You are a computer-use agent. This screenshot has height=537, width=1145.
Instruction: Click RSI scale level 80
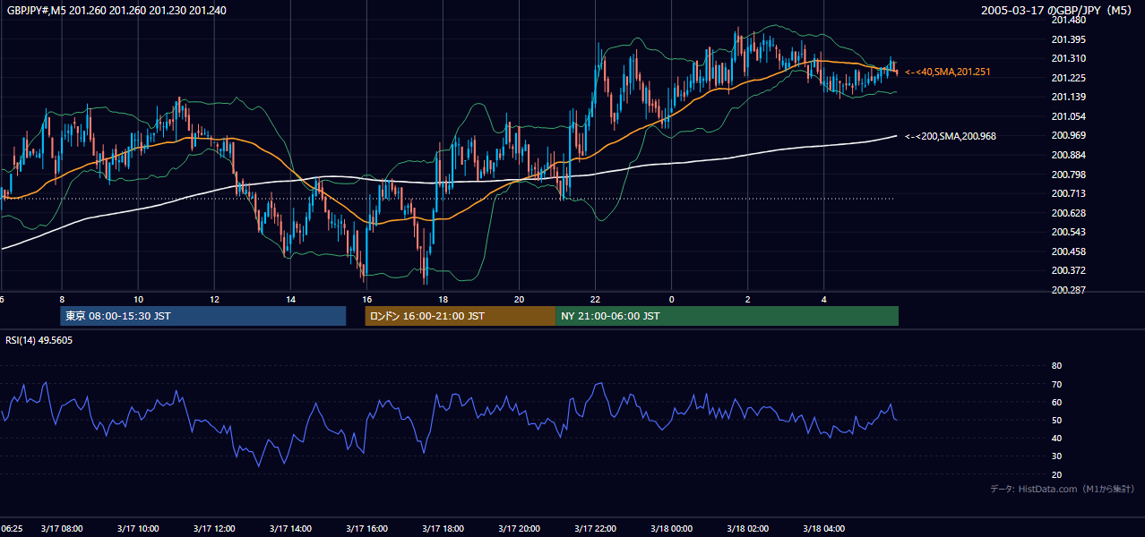click(1056, 366)
